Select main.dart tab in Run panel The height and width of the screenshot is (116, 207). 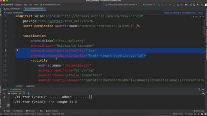pyautogui.click(x=16, y=90)
